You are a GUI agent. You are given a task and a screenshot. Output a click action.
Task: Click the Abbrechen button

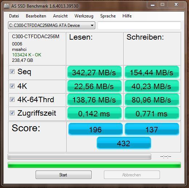click(132, 175)
